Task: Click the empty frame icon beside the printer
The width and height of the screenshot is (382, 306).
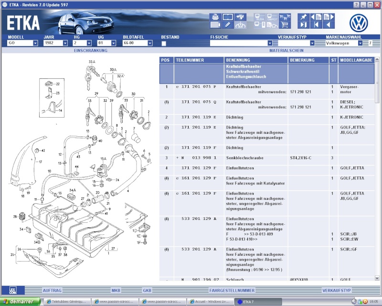Action: pyautogui.click(x=228, y=17)
